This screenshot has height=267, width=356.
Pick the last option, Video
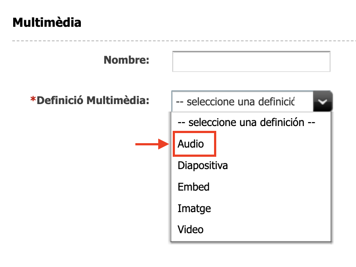coord(190,229)
